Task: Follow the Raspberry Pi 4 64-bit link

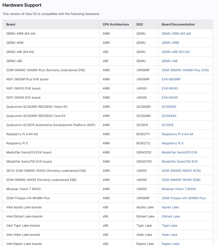Action: coord(177,134)
